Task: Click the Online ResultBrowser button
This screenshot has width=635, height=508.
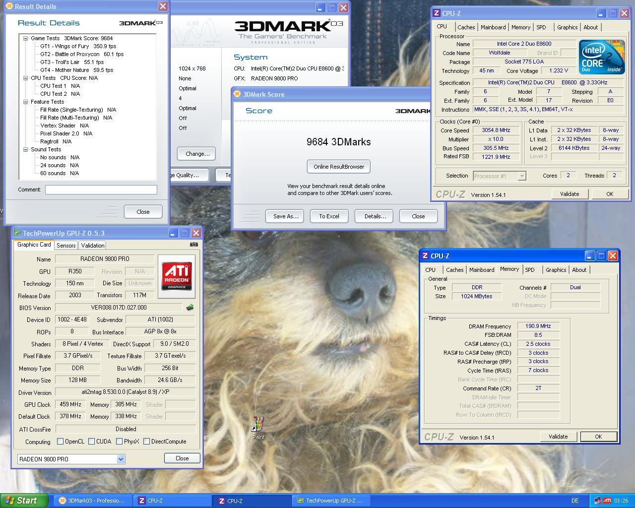Action: (339, 167)
